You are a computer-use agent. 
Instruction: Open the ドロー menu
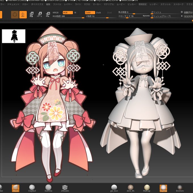tap(25, 4)
